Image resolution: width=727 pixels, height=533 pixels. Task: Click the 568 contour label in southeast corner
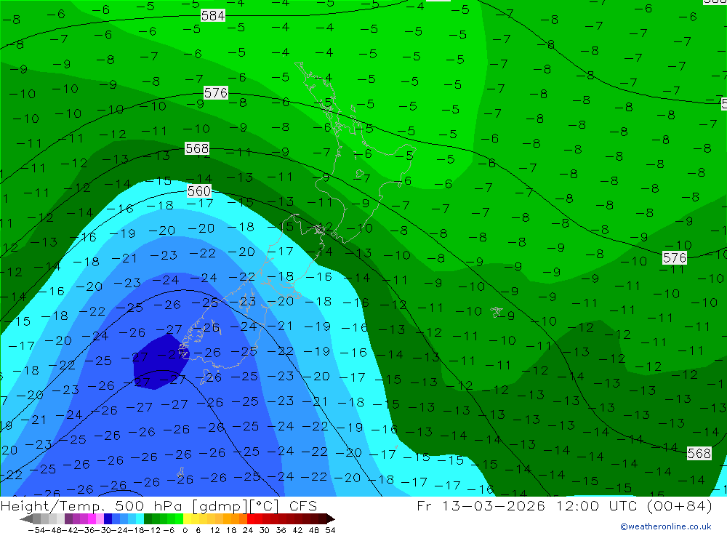tap(699, 453)
